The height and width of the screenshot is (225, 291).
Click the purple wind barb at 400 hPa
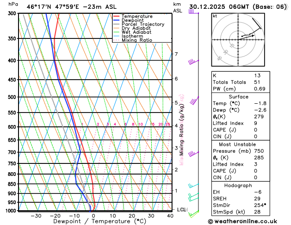coord(193,62)
